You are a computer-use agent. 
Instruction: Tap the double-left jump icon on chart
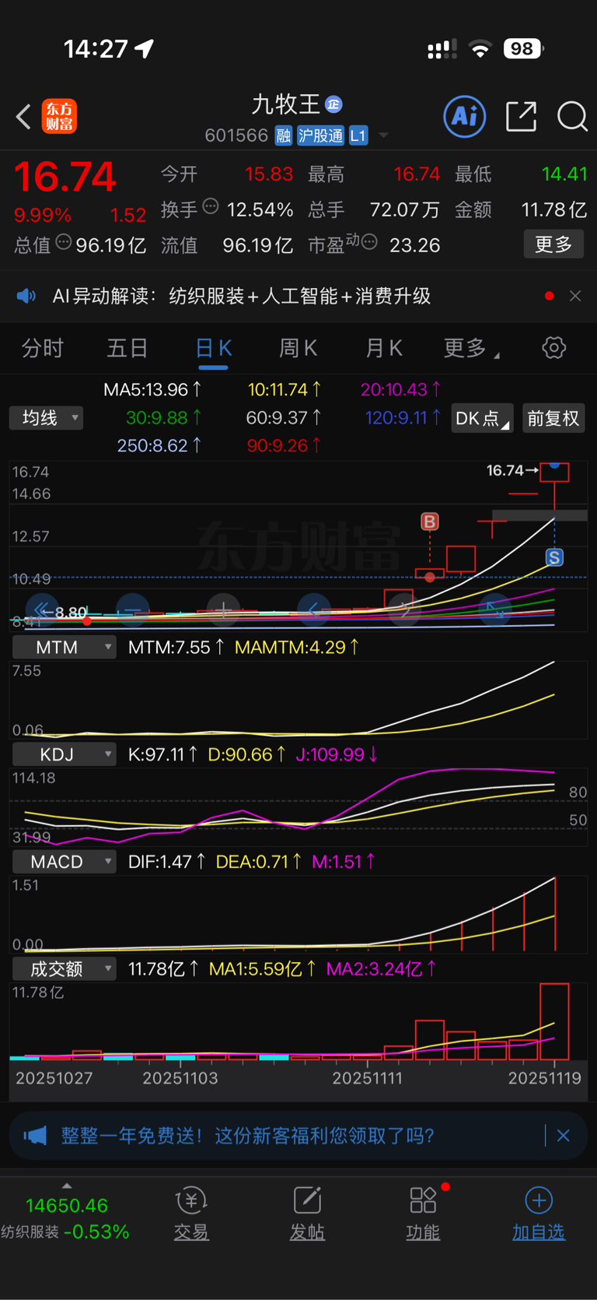pyautogui.click(x=42, y=610)
